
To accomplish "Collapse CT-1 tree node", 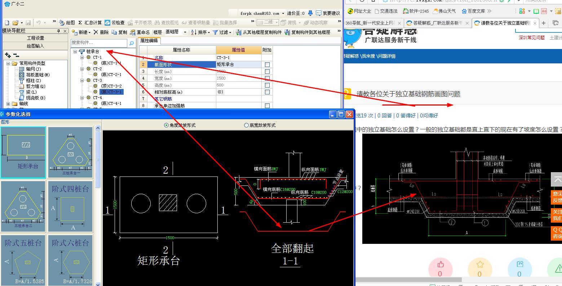I will 82,57.
